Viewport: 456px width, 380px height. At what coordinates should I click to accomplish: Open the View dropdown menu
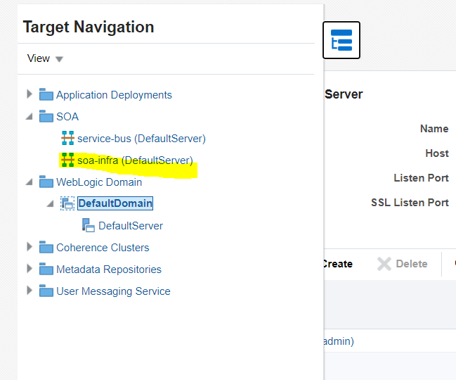coord(45,58)
